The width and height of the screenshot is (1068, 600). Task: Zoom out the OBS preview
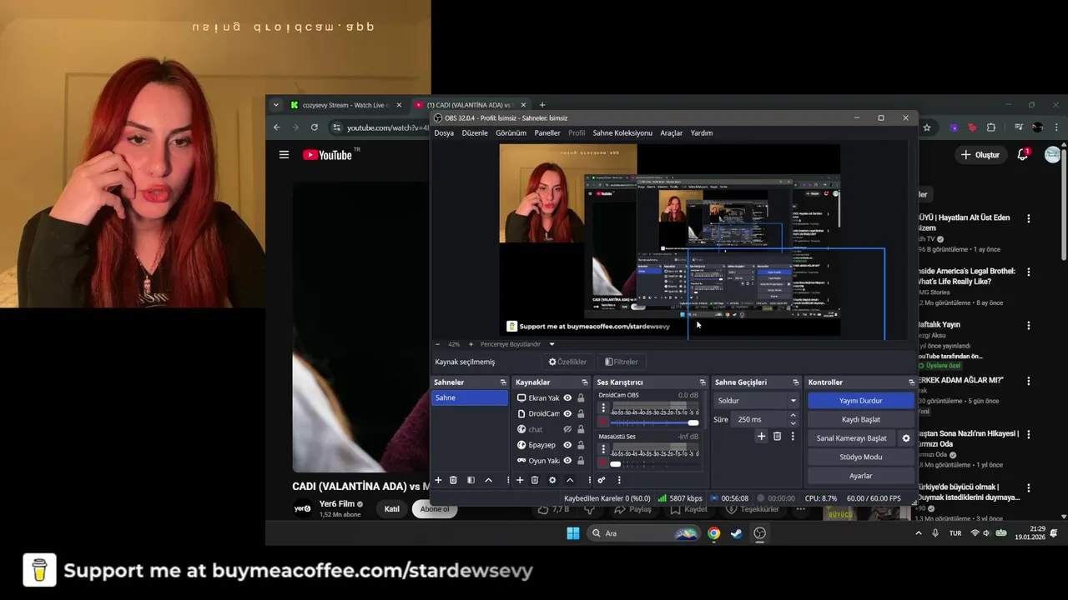tap(437, 344)
